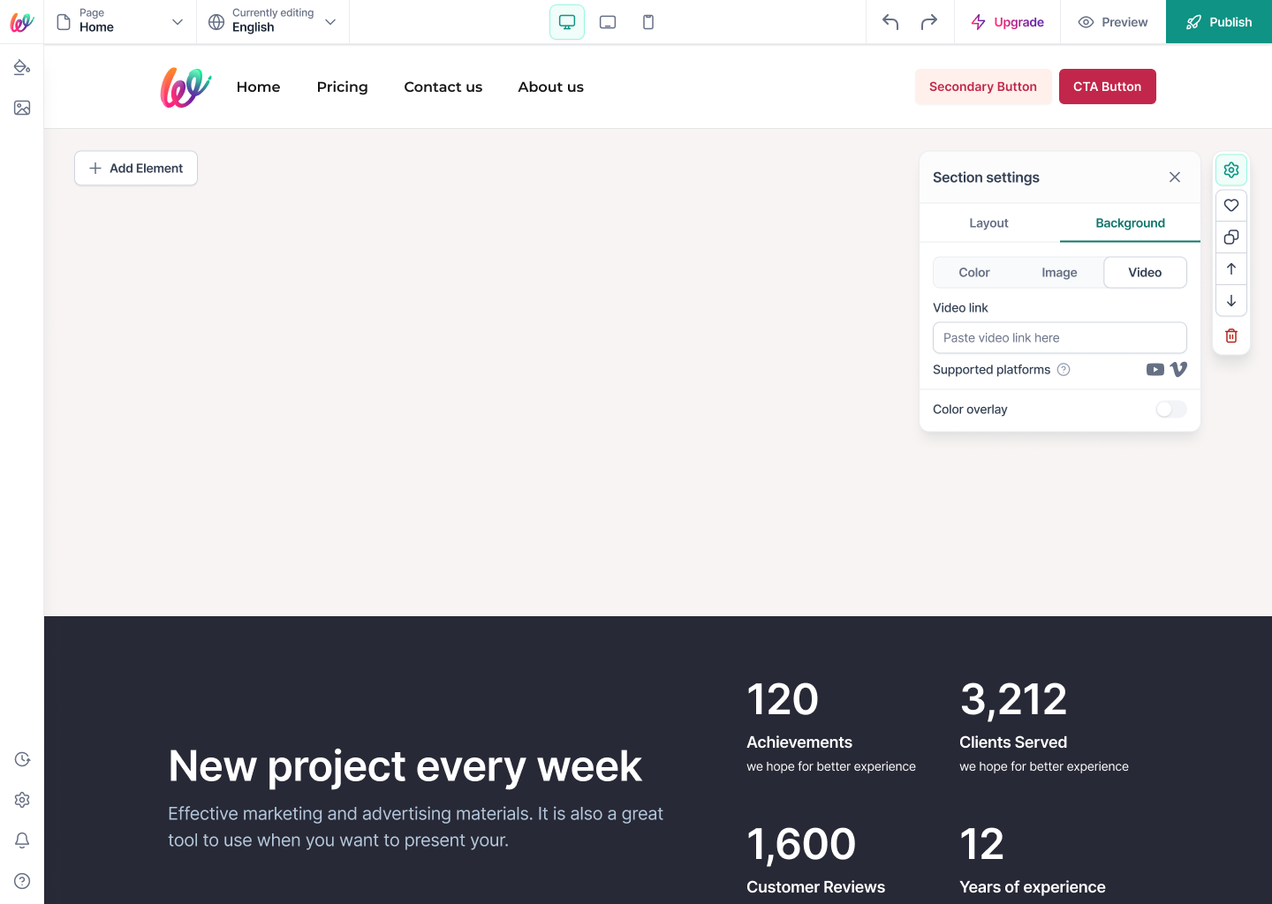This screenshot has width=1272, height=904.
Task: Select the 'Effective marketing and advertising' paragraph
Action: pyautogui.click(x=415, y=827)
